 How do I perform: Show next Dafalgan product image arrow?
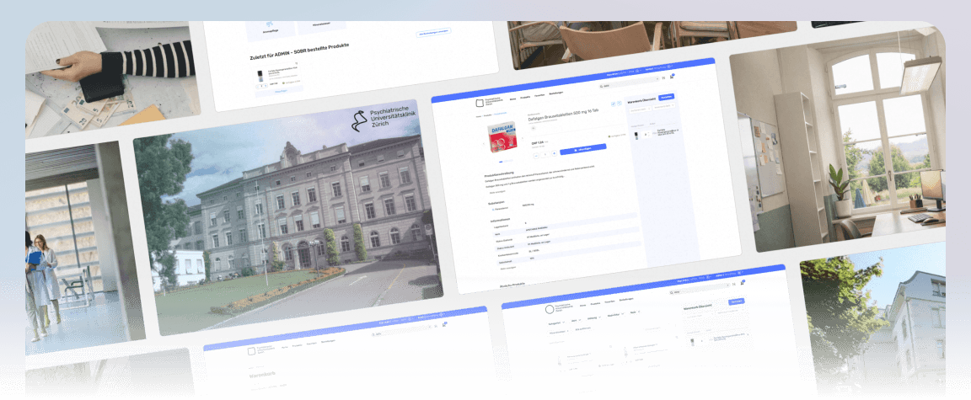click(523, 138)
